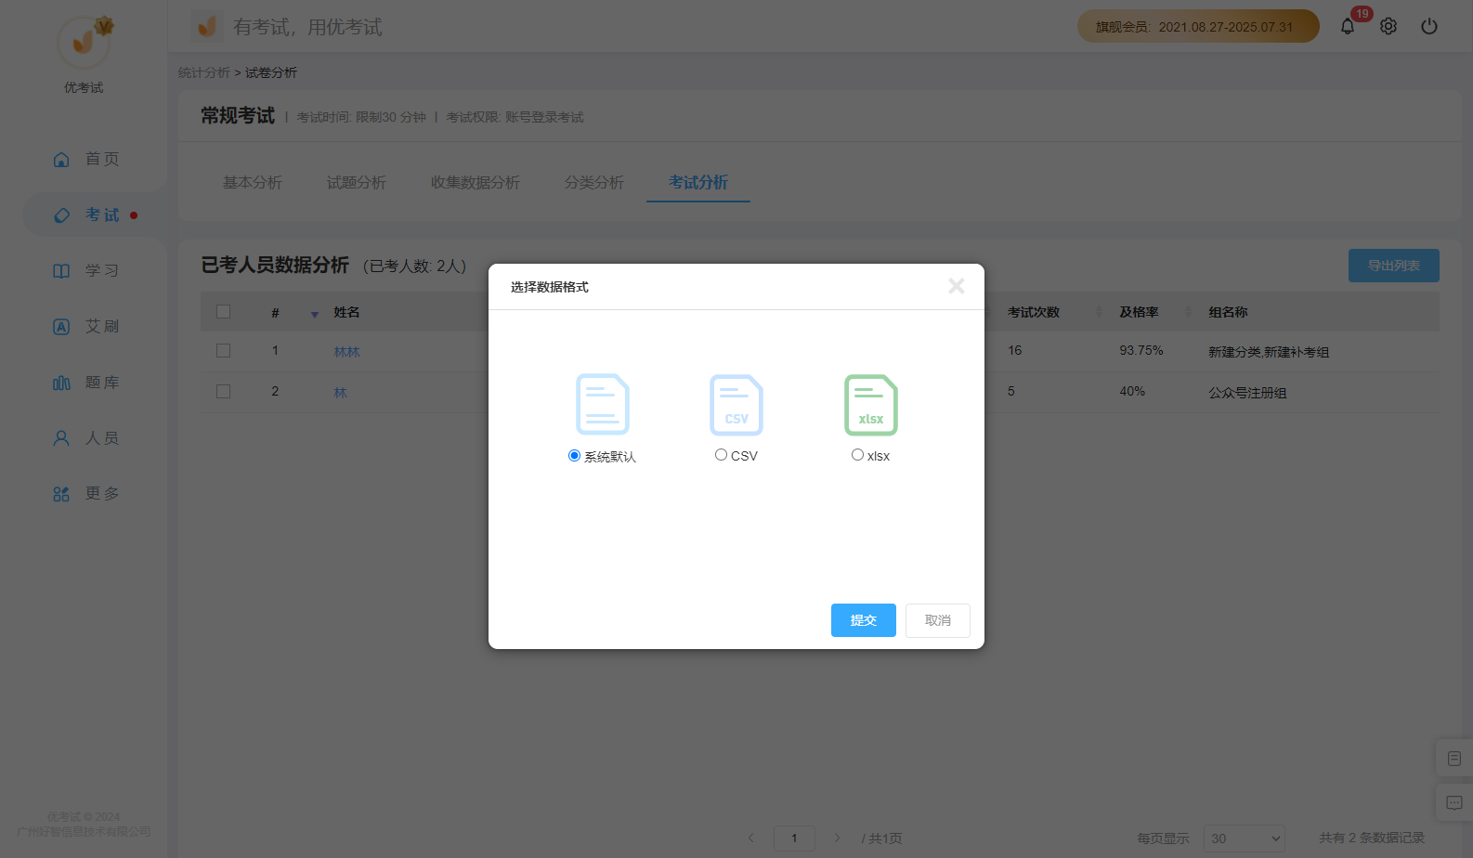Click the power logout icon
This screenshot has width=1473, height=858.
coord(1429,26)
